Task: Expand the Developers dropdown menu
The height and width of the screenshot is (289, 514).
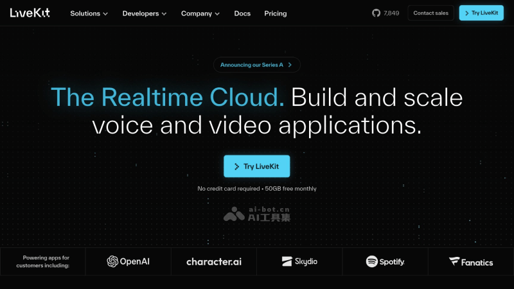Action: 144,13
